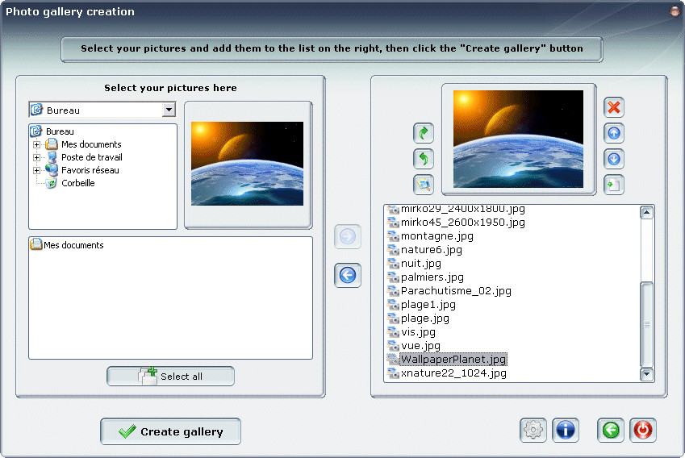
Task: Rotate the picture clockwise with green arrow
Action: pyautogui.click(x=424, y=133)
